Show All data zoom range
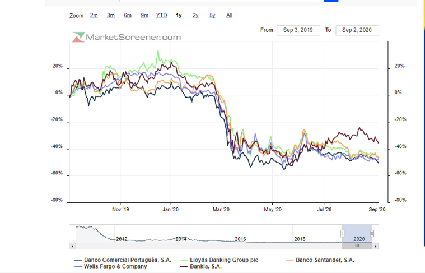Screen dimensions: 425x273 [x=230, y=16]
